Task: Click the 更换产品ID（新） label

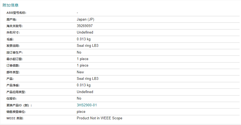Action: 21,105
